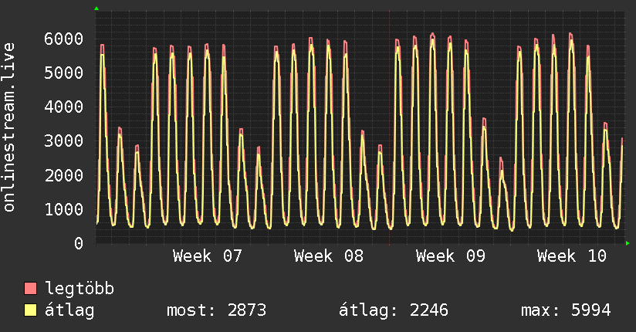Viewport: 636px width, 332px height.
Task: Click the most: 2873 statistic
Action: click(x=216, y=310)
